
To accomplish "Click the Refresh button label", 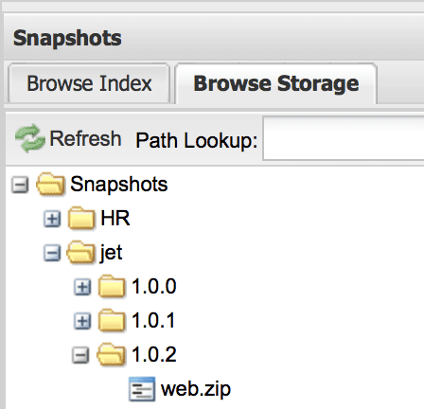I will click(x=85, y=139).
